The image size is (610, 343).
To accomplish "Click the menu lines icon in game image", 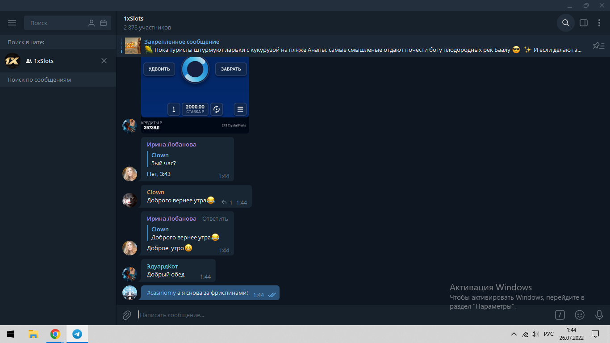I will [240, 109].
